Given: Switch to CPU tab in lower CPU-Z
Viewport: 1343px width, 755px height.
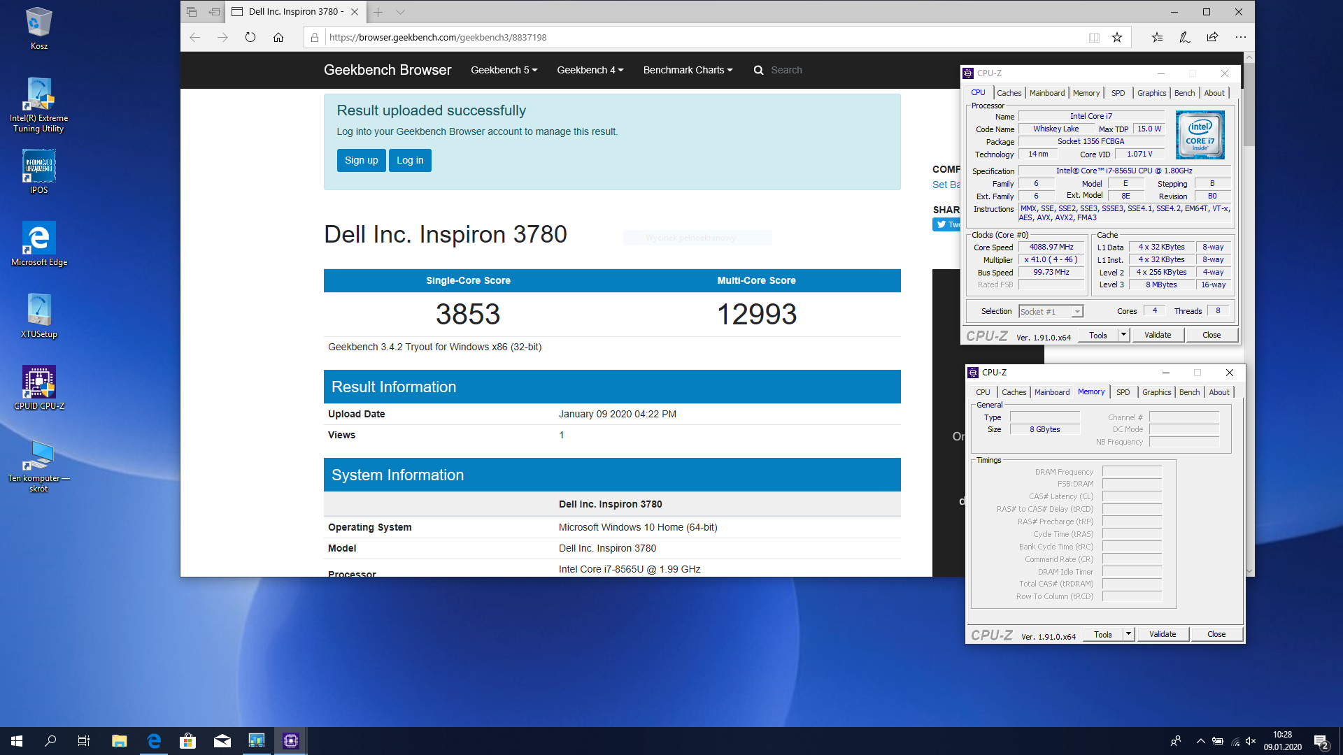Looking at the screenshot, I should coord(983,392).
